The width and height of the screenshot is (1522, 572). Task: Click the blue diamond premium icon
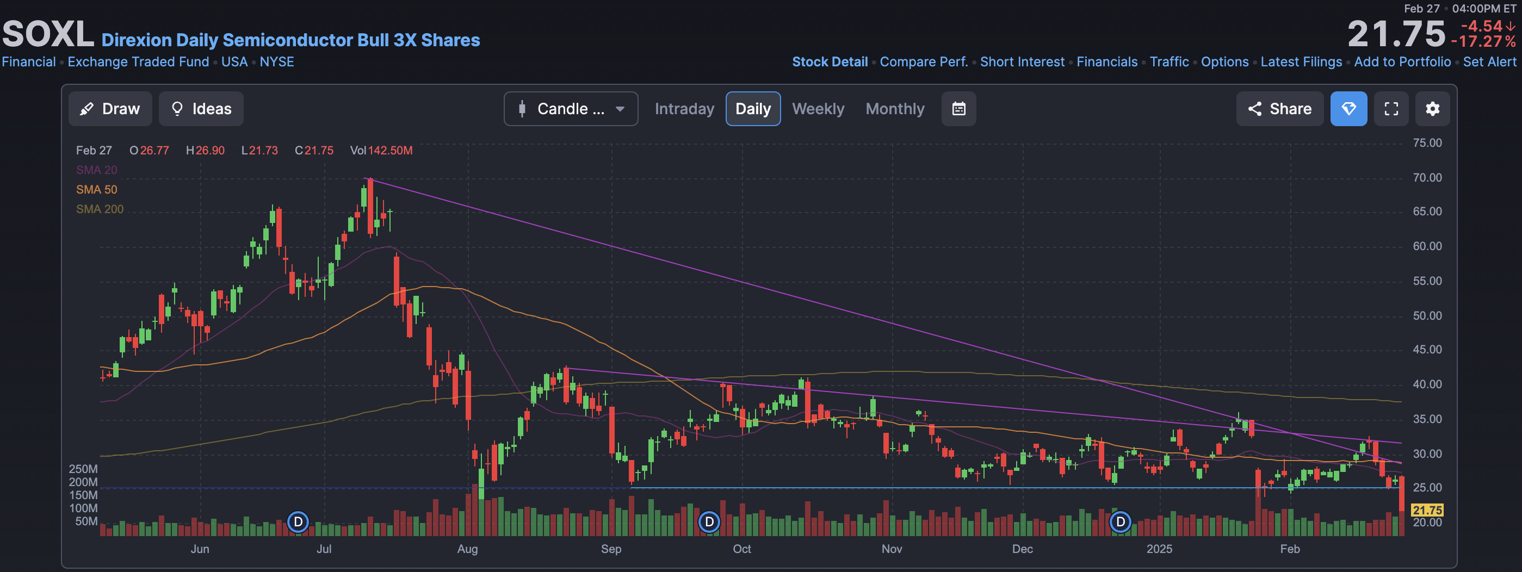[x=1348, y=109]
